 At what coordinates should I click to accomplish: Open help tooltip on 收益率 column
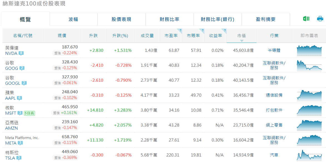click(x=225, y=30)
